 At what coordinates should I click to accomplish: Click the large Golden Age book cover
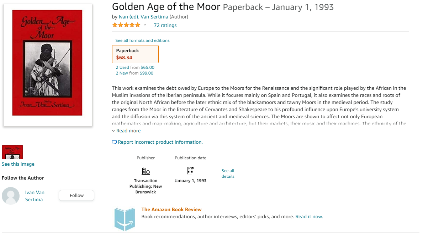(48, 65)
